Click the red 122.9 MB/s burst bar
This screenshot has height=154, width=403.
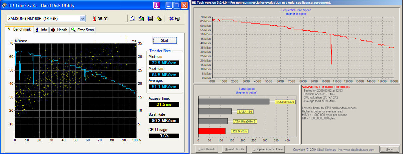212,131
